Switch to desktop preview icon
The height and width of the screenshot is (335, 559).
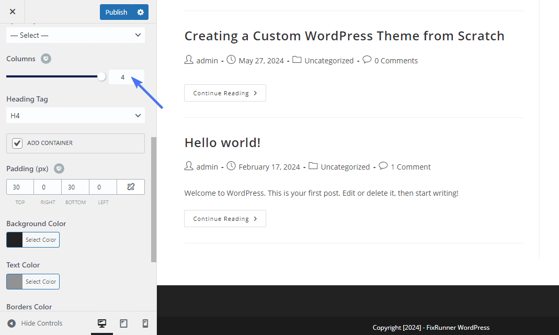102,323
